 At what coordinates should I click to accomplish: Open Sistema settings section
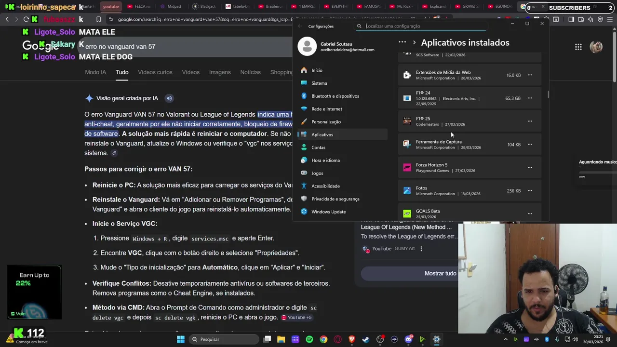[x=342, y=83]
